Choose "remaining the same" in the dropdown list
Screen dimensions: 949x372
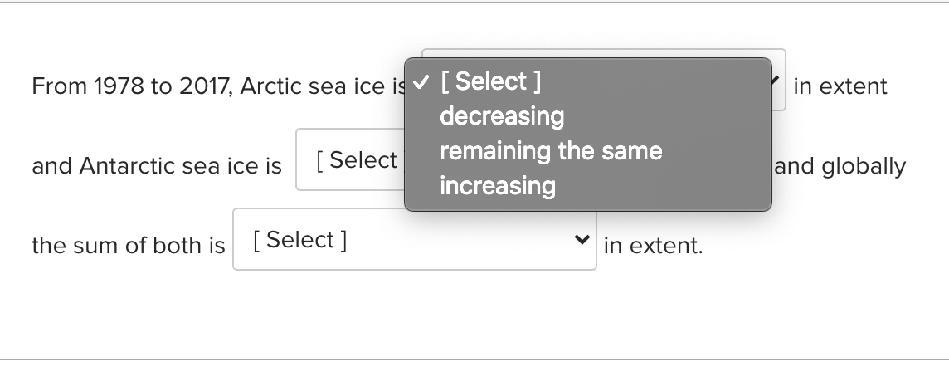pyautogui.click(x=550, y=151)
